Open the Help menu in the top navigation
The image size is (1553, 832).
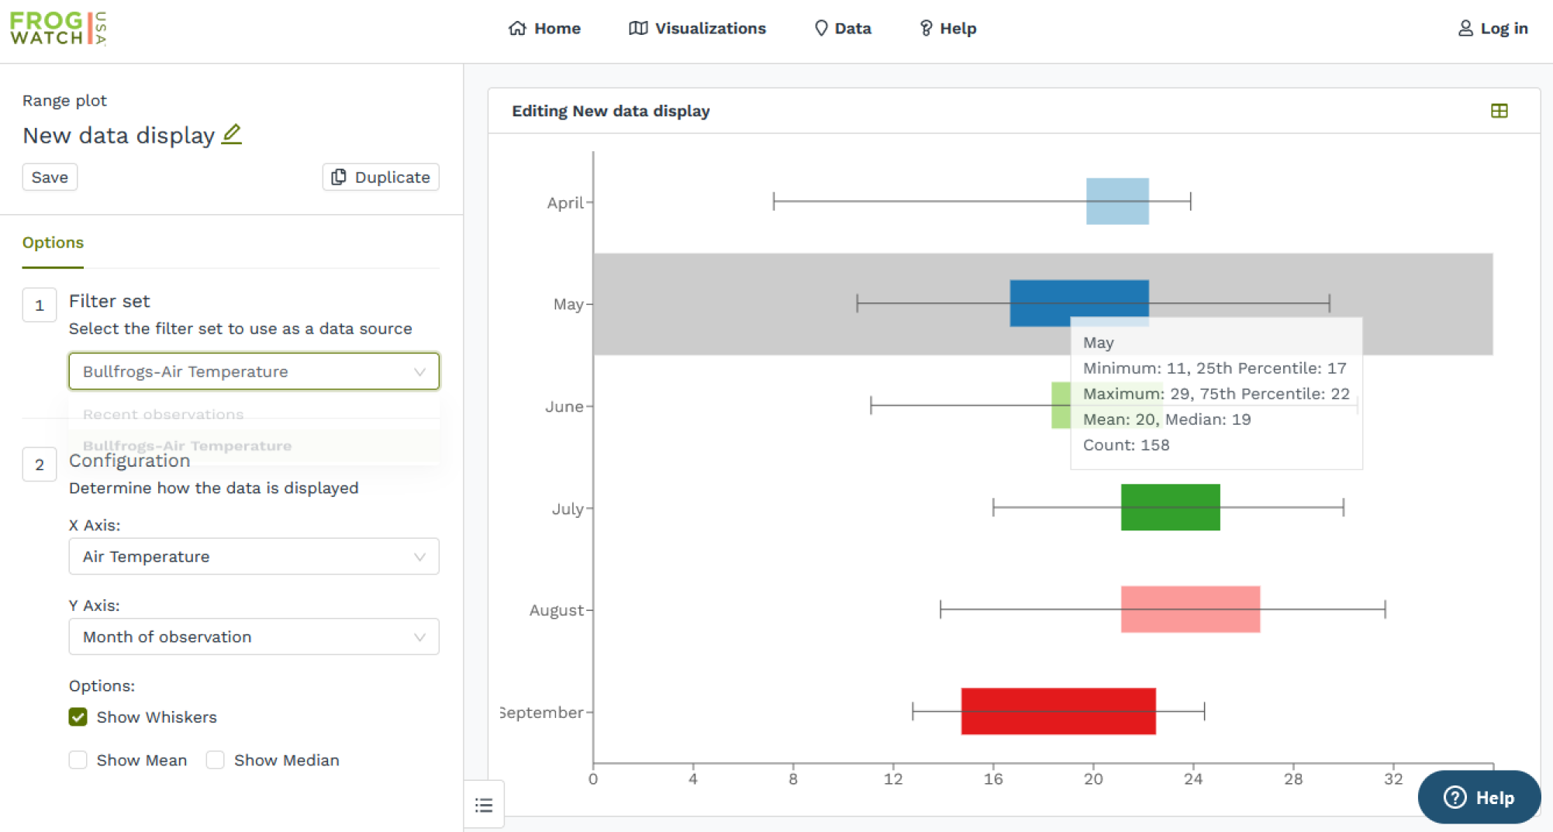[947, 29]
